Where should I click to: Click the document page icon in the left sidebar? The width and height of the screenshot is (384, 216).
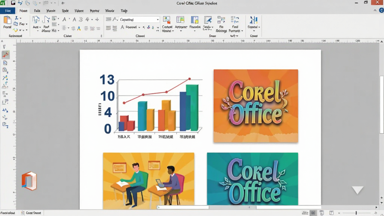(5, 63)
